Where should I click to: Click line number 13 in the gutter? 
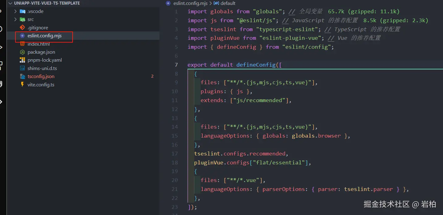(175, 118)
